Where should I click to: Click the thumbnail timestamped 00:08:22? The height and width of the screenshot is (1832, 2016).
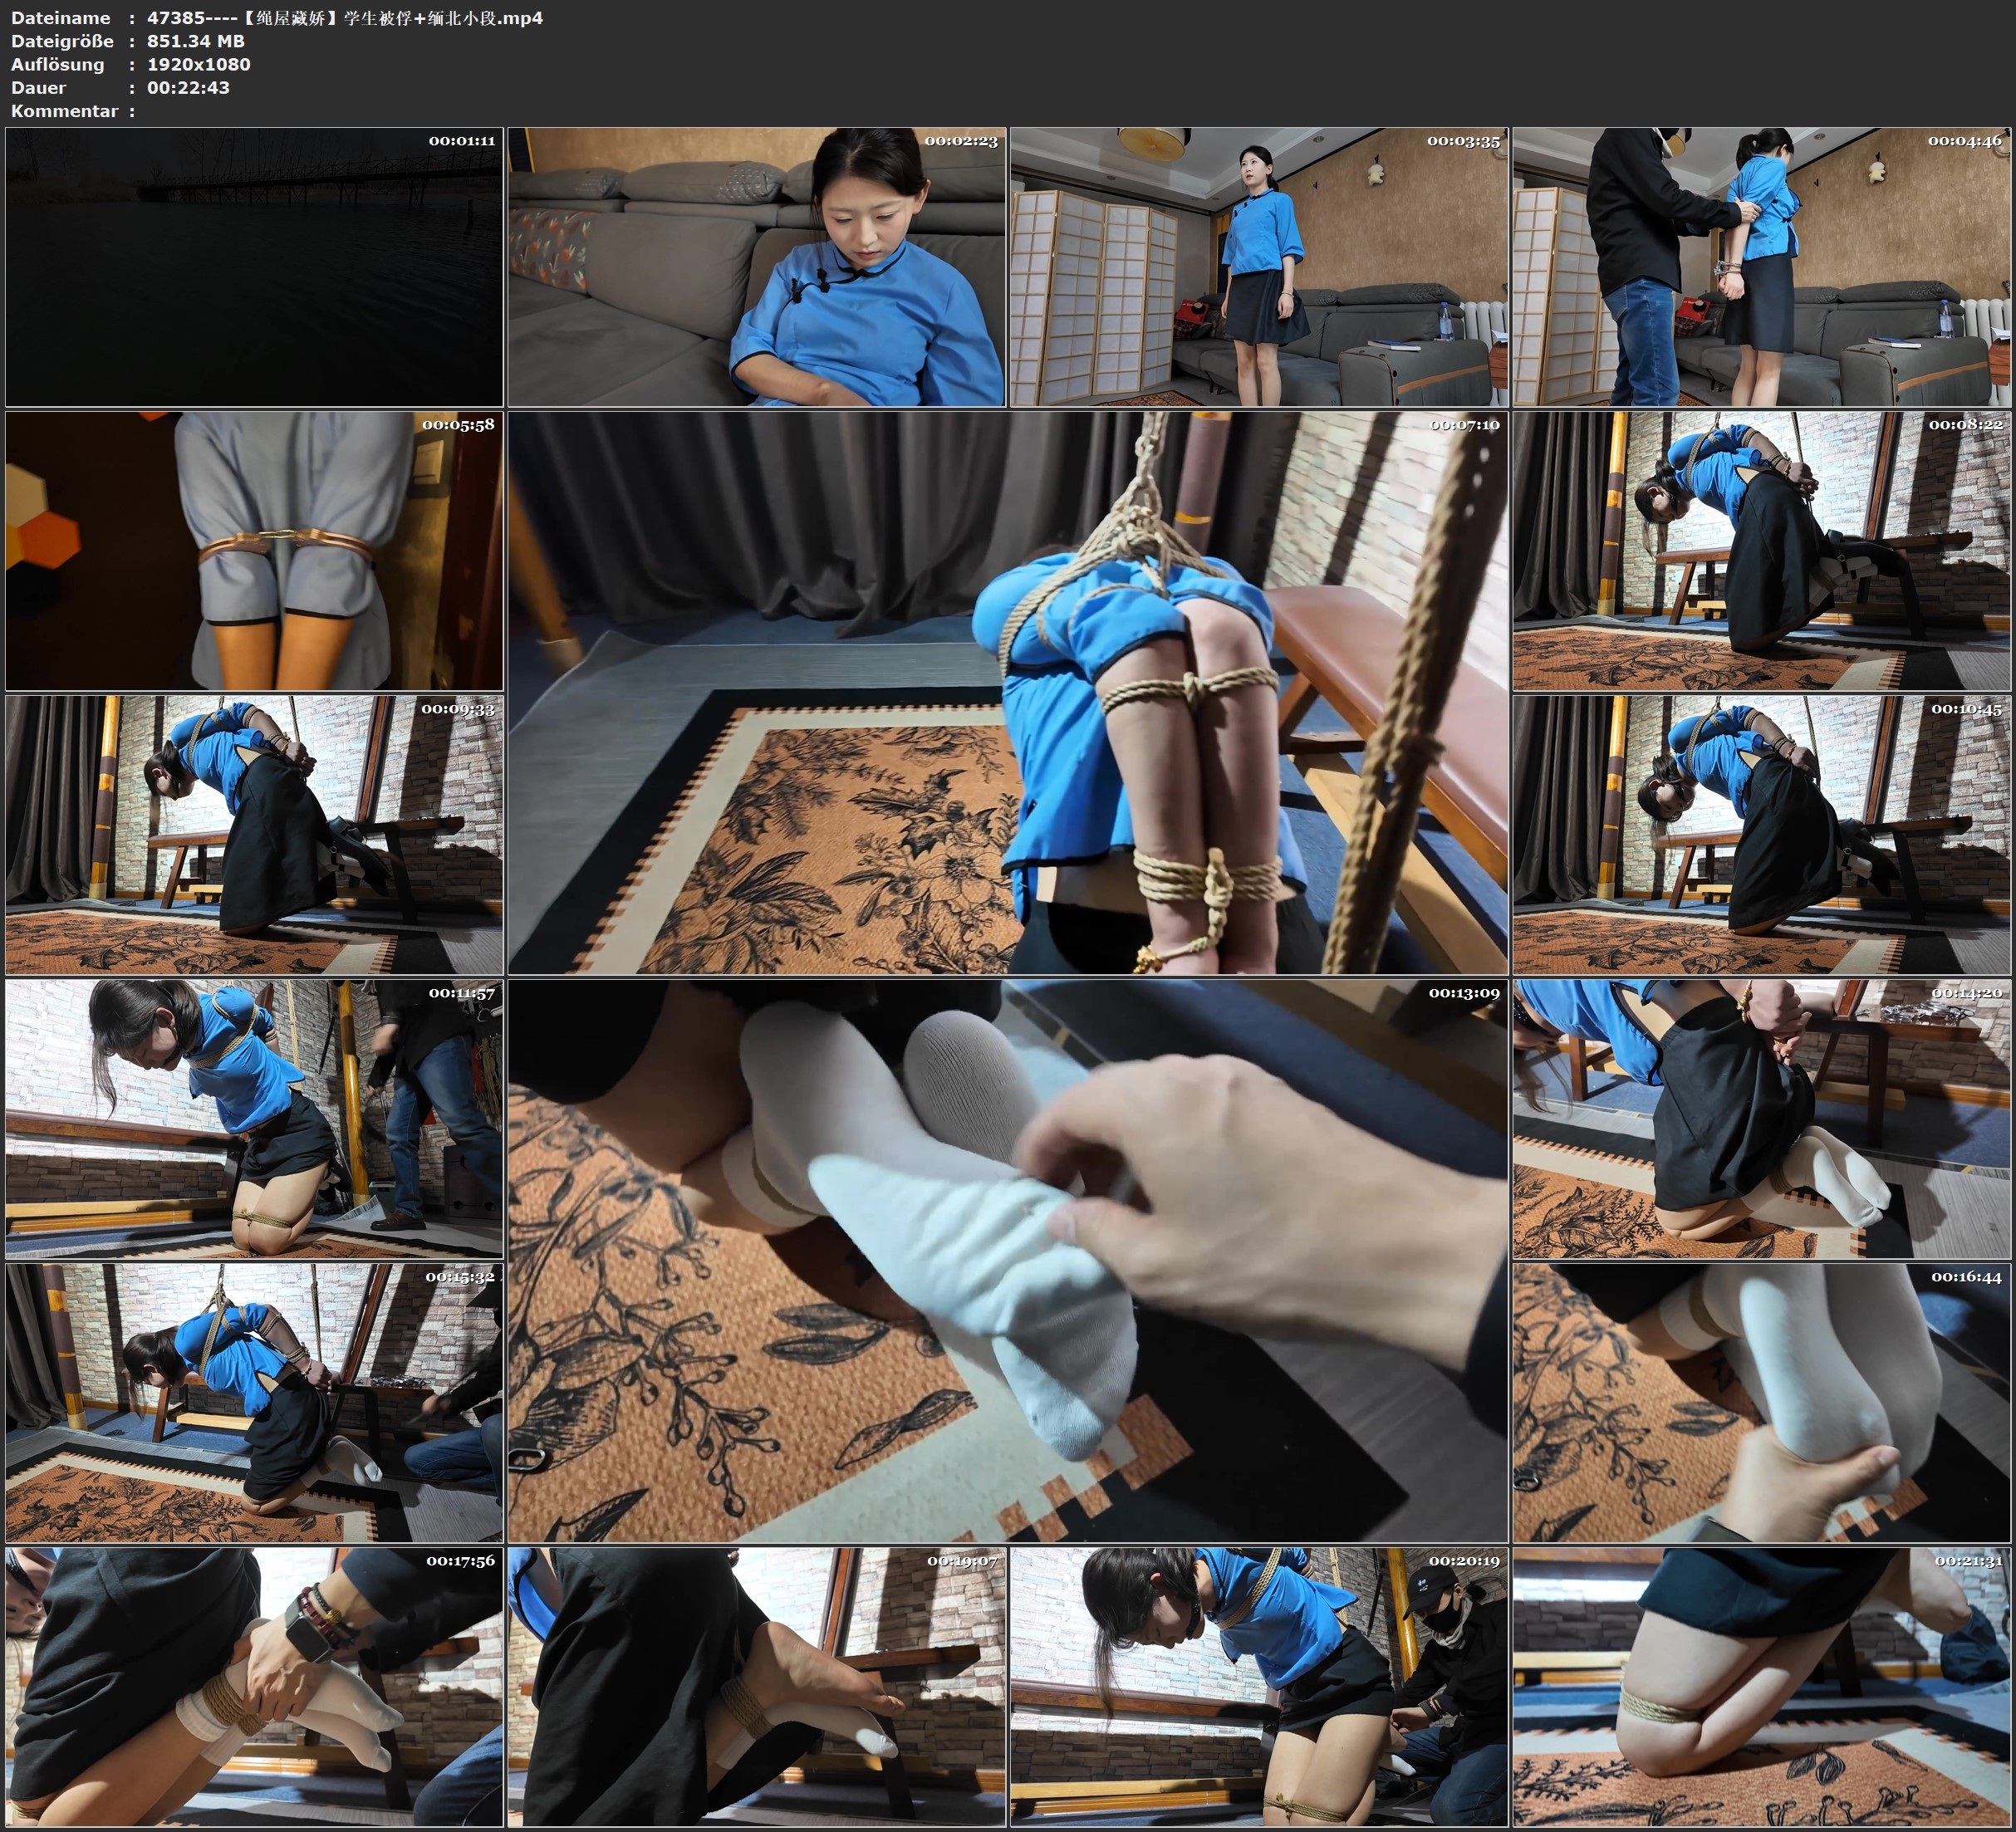1762,551
